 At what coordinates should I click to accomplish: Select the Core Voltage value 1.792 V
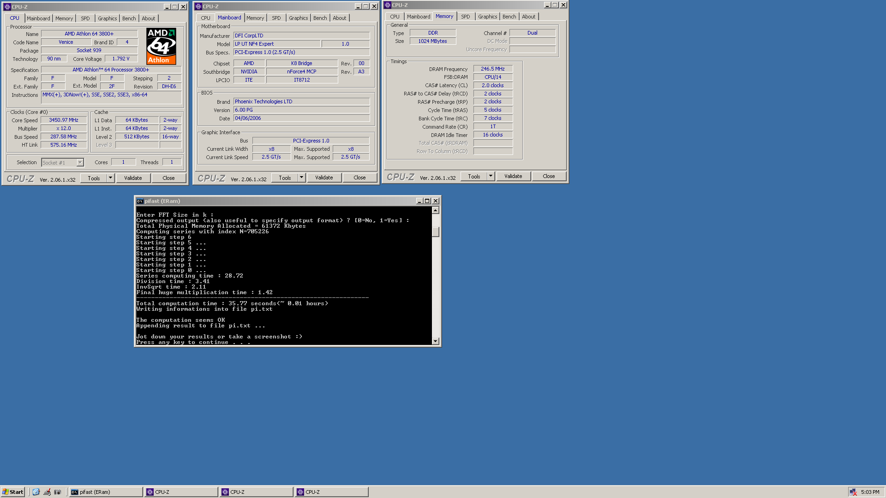(121, 59)
